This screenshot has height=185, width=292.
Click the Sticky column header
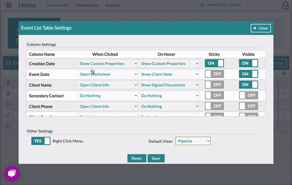pyautogui.click(x=214, y=54)
